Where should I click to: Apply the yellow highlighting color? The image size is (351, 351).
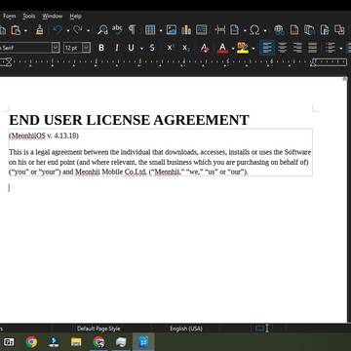[243, 48]
